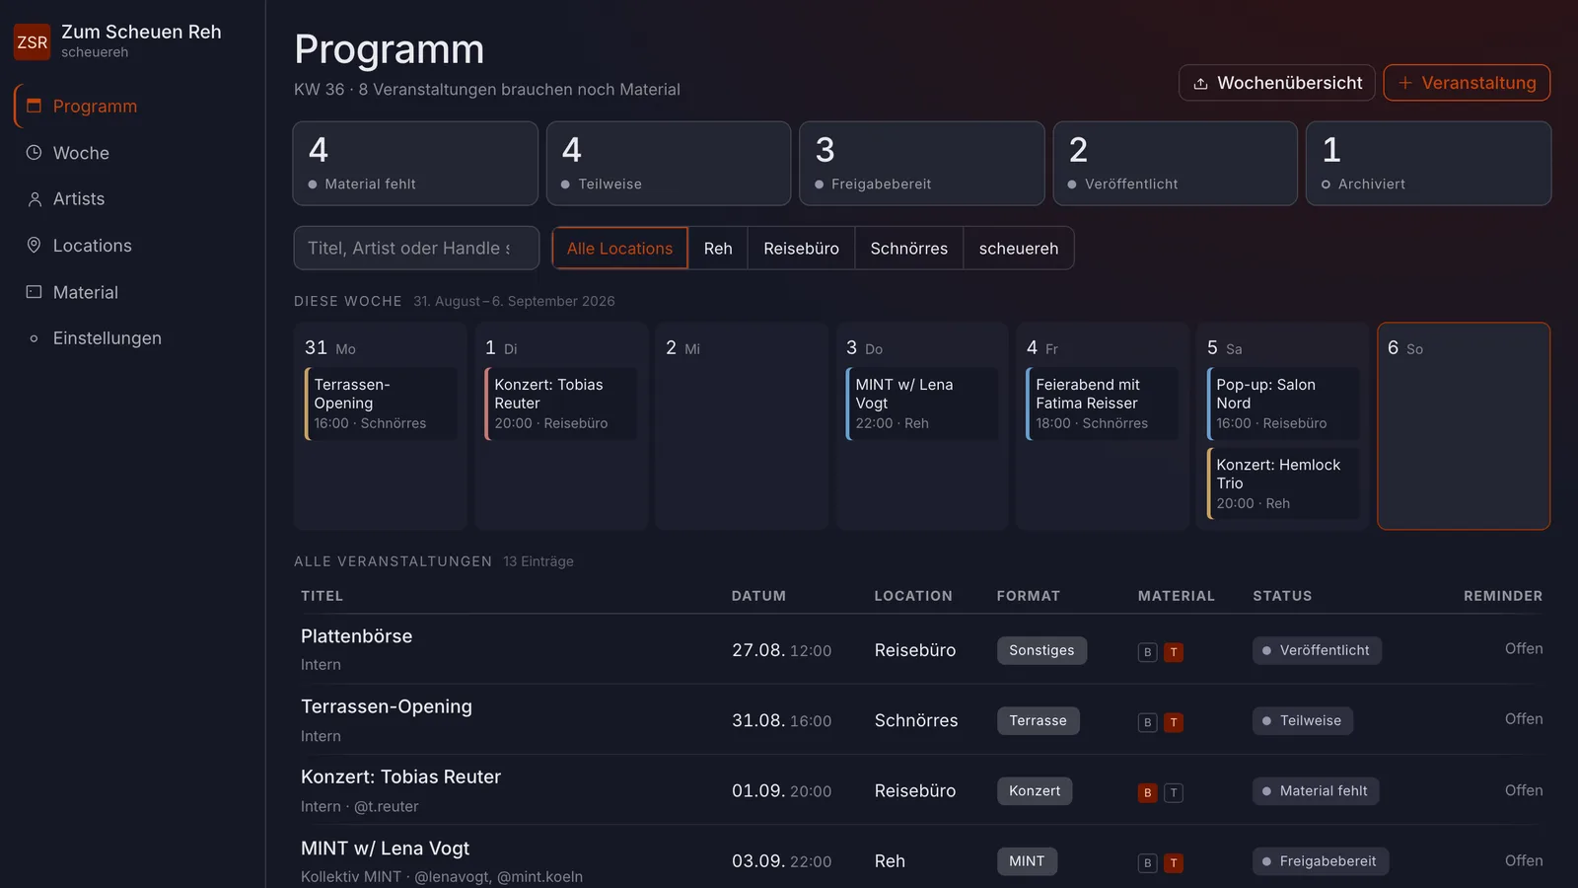Open Artists via the person icon
Image resolution: width=1578 pixels, height=888 pixels.
click(34, 199)
